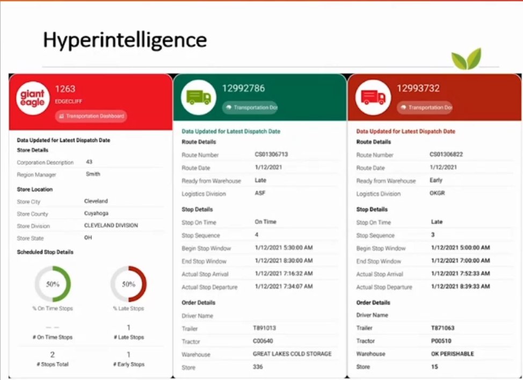The width and height of the screenshot is (523, 380).
Task: Click route number CS01306822
Action: pos(446,154)
